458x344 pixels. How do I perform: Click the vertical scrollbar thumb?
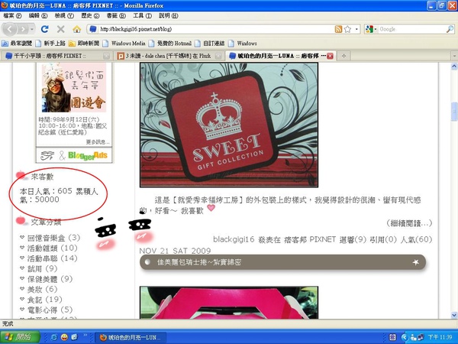click(x=454, y=112)
